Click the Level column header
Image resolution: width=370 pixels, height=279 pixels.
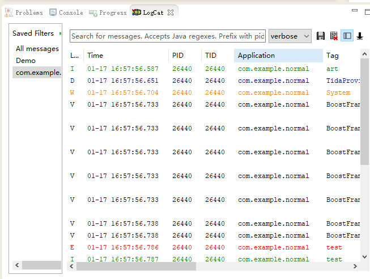click(x=75, y=56)
